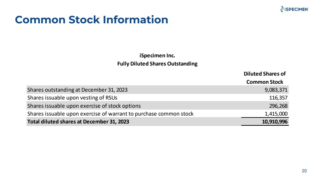This screenshot has height=177, width=315.
Task: Select Fully Diluted Shares Outstanding heading
Action: click(x=157, y=64)
